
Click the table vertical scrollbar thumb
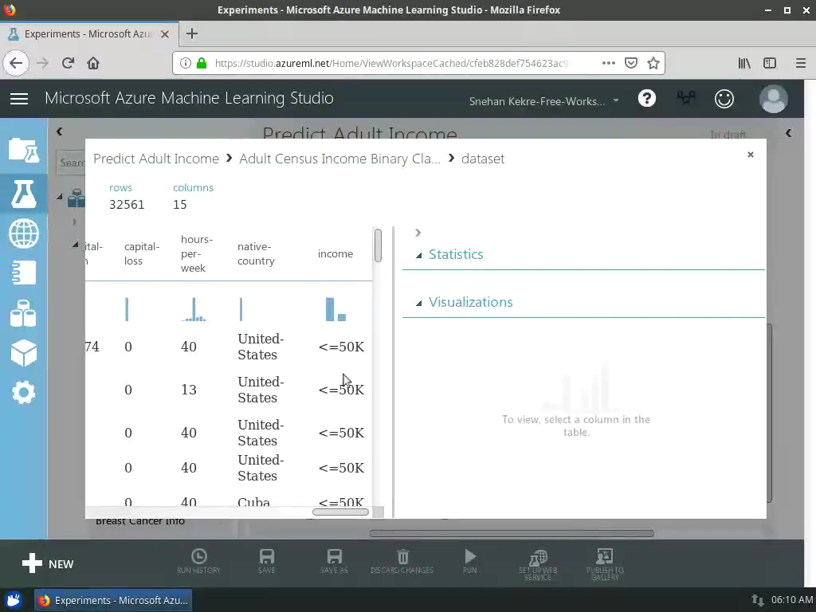click(378, 245)
